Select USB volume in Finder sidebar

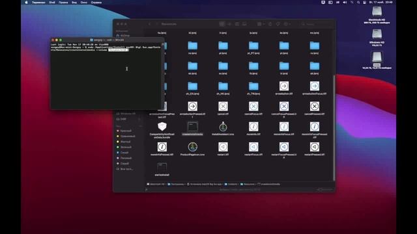pos(121,119)
